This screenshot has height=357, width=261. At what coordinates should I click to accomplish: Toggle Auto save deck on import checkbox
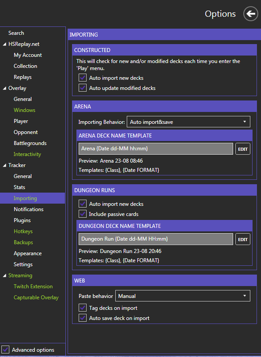click(83, 318)
